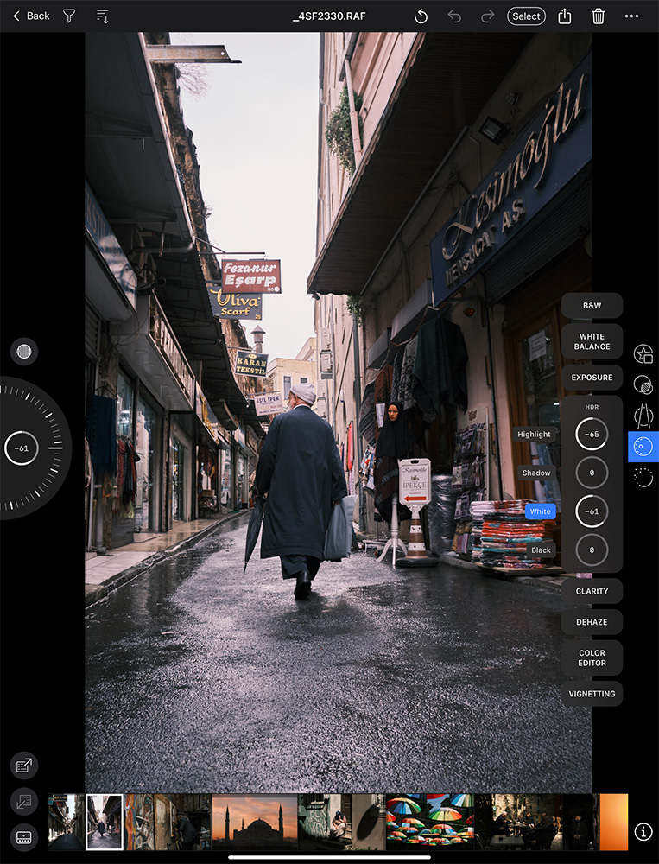Viewport: 659px width, 864px height.
Task: Toggle the before/after circle icon above the dial
Action: pos(23,352)
